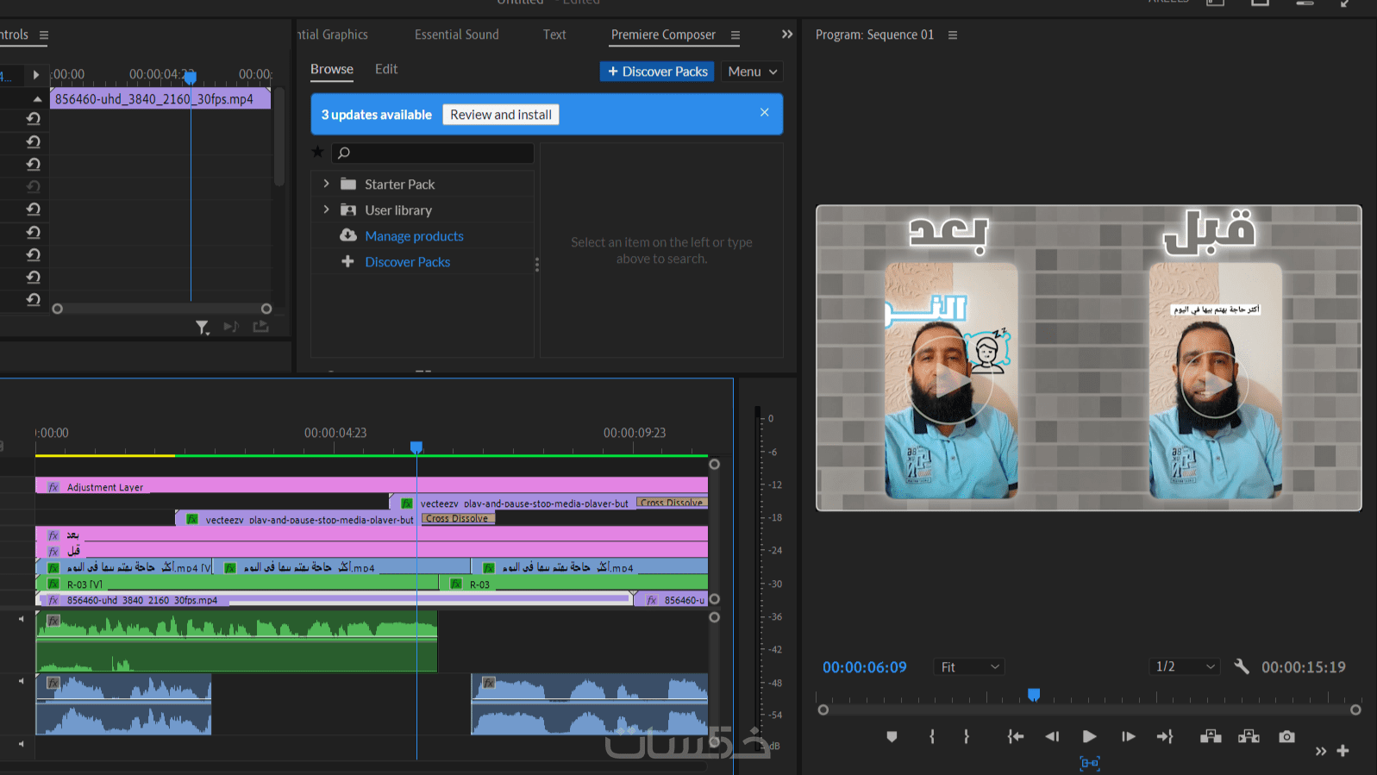Click the Lift icon in Program monitor

(x=1211, y=736)
